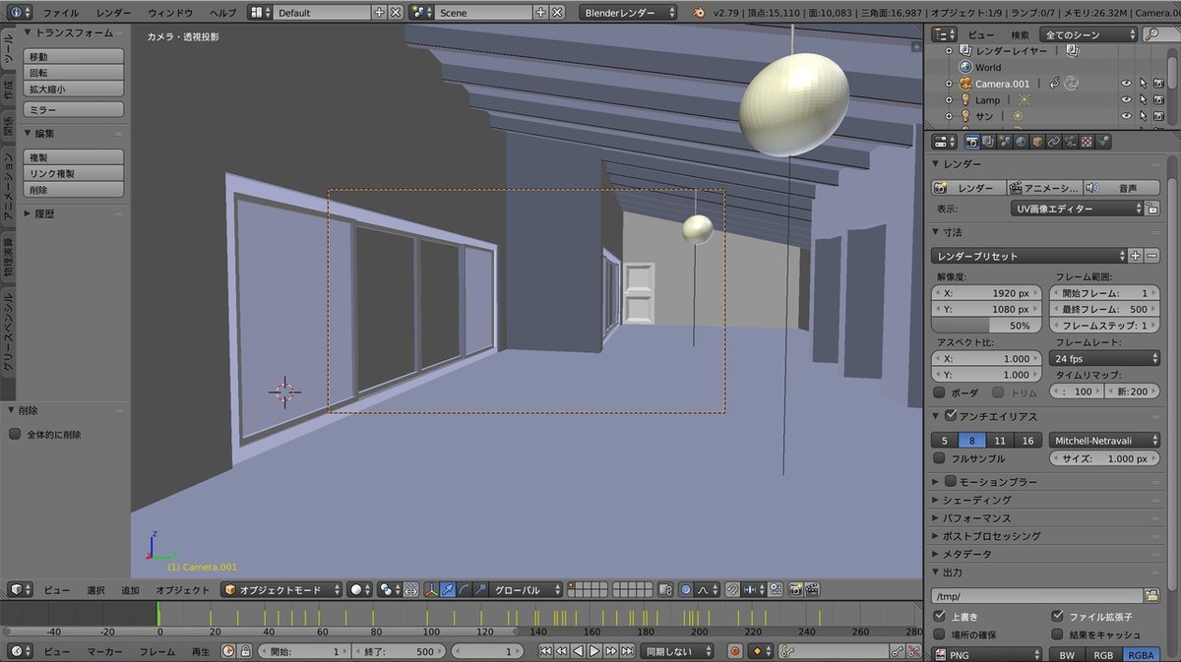Open the Blenderレンダー engine dropdown

tap(630, 13)
